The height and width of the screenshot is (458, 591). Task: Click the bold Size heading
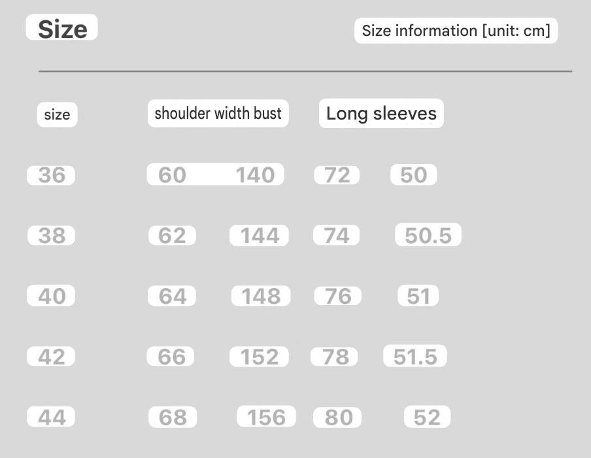pos(62,29)
